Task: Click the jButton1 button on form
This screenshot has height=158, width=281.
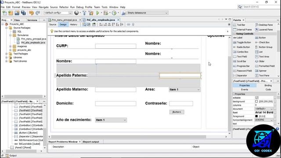Action: 177,112
